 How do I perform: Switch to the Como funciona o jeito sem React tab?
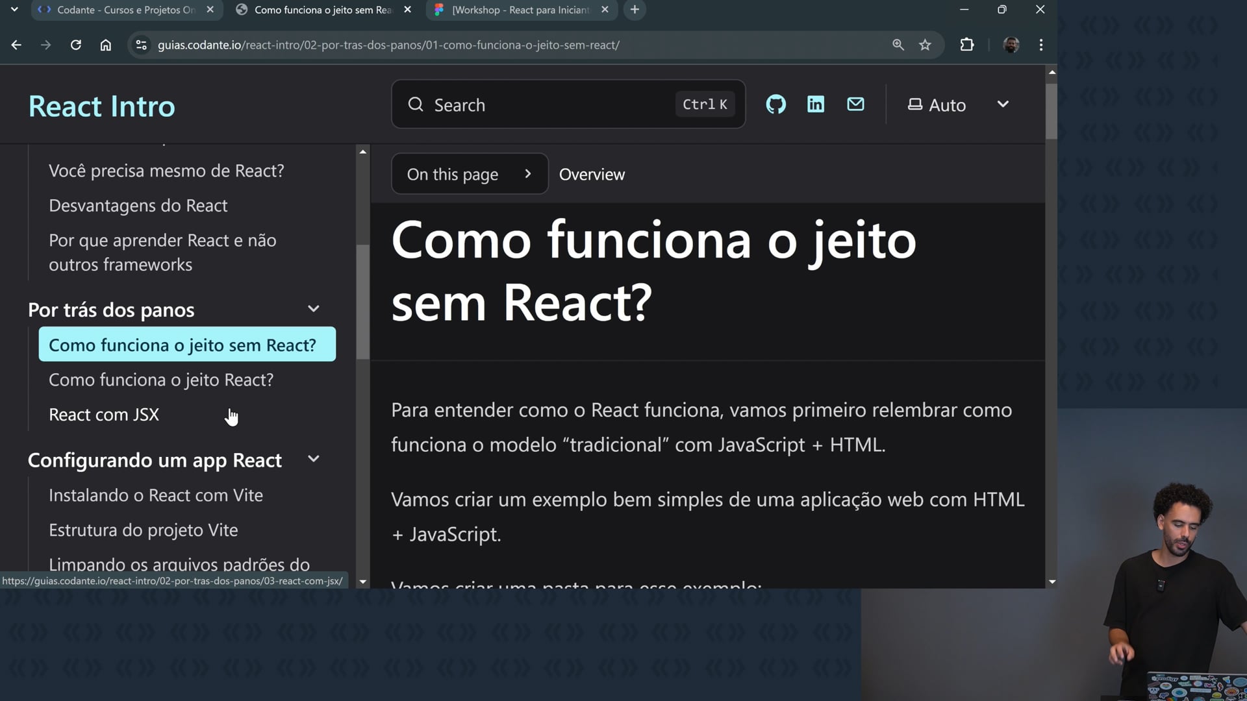(323, 10)
